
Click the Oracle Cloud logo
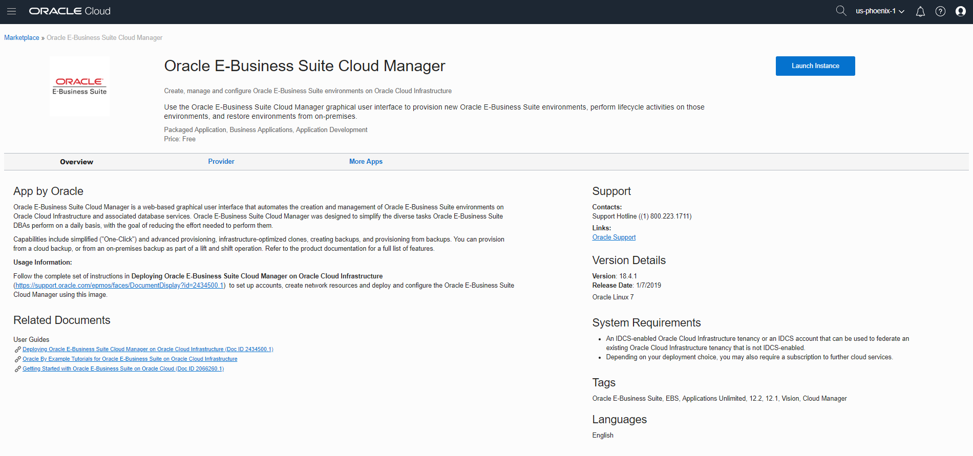[x=70, y=11]
